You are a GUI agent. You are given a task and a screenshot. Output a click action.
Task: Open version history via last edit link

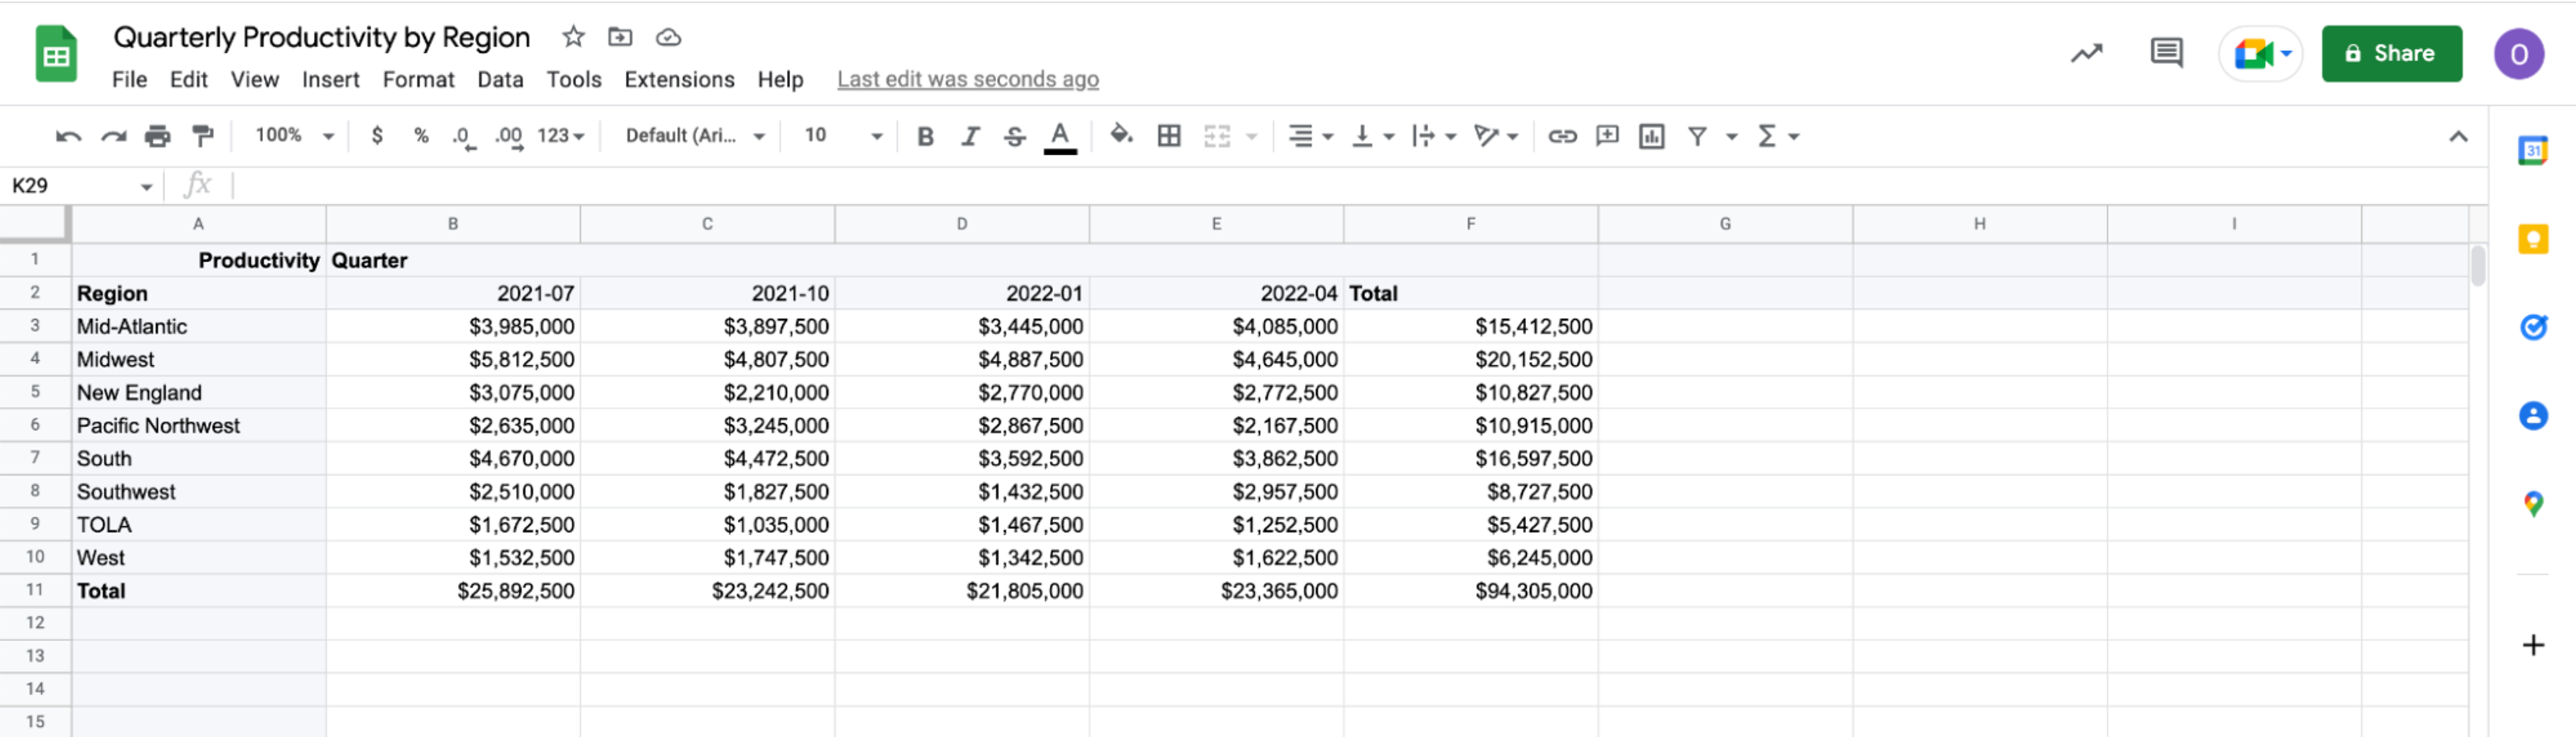[x=967, y=79]
